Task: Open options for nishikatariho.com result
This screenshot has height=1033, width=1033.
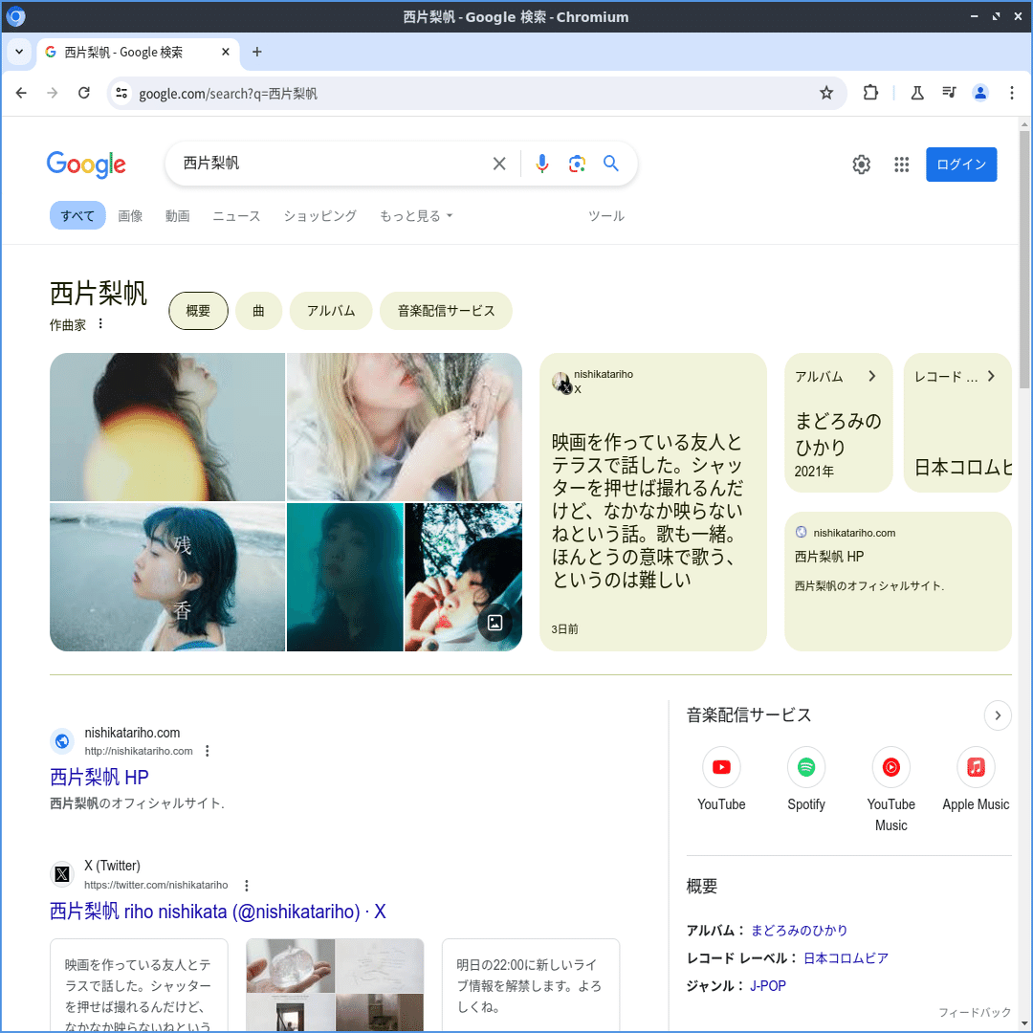Action: pyautogui.click(x=207, y=751)
